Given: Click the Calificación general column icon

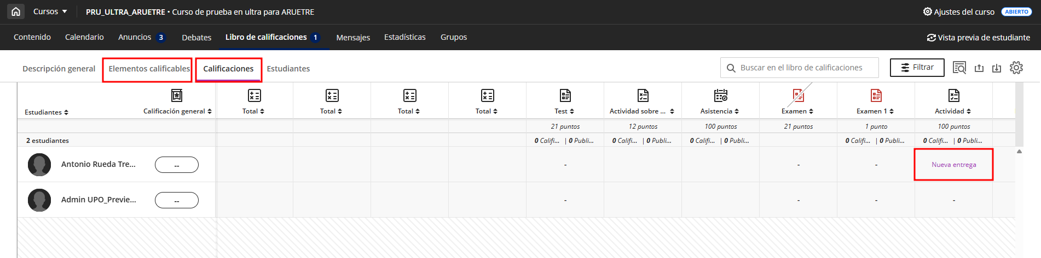Looking at the screenshot, I should tap(177, 95).
